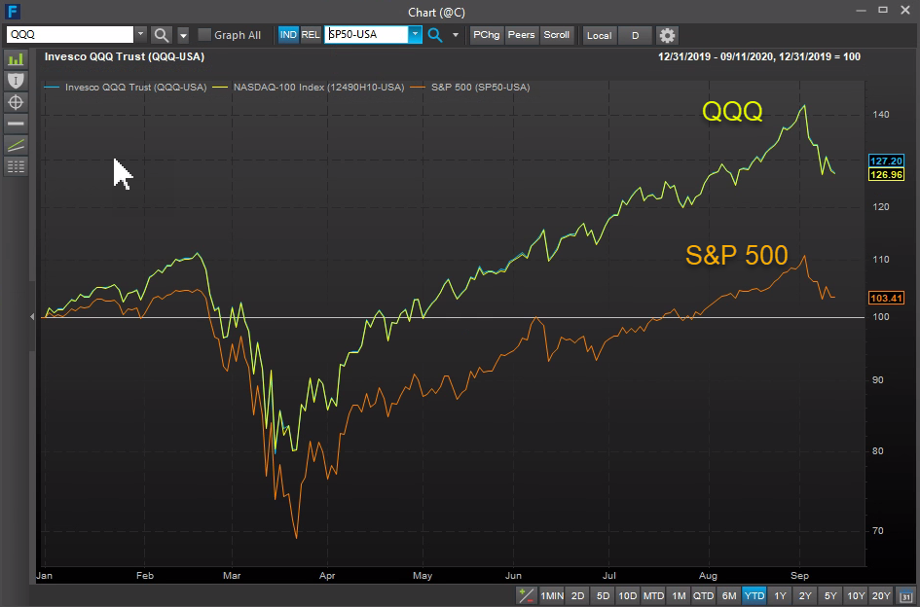
Task: Click the 127.20 blue price label
Action: click(886, 161)
